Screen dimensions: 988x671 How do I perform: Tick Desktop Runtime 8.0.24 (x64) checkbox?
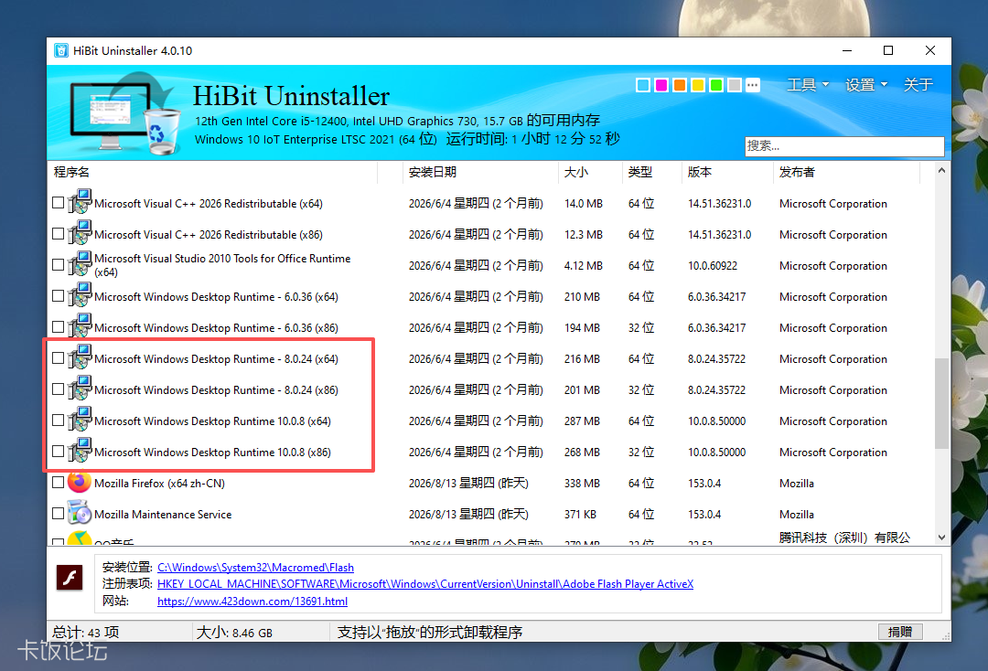pyautogui.click(x=58, y=358)
